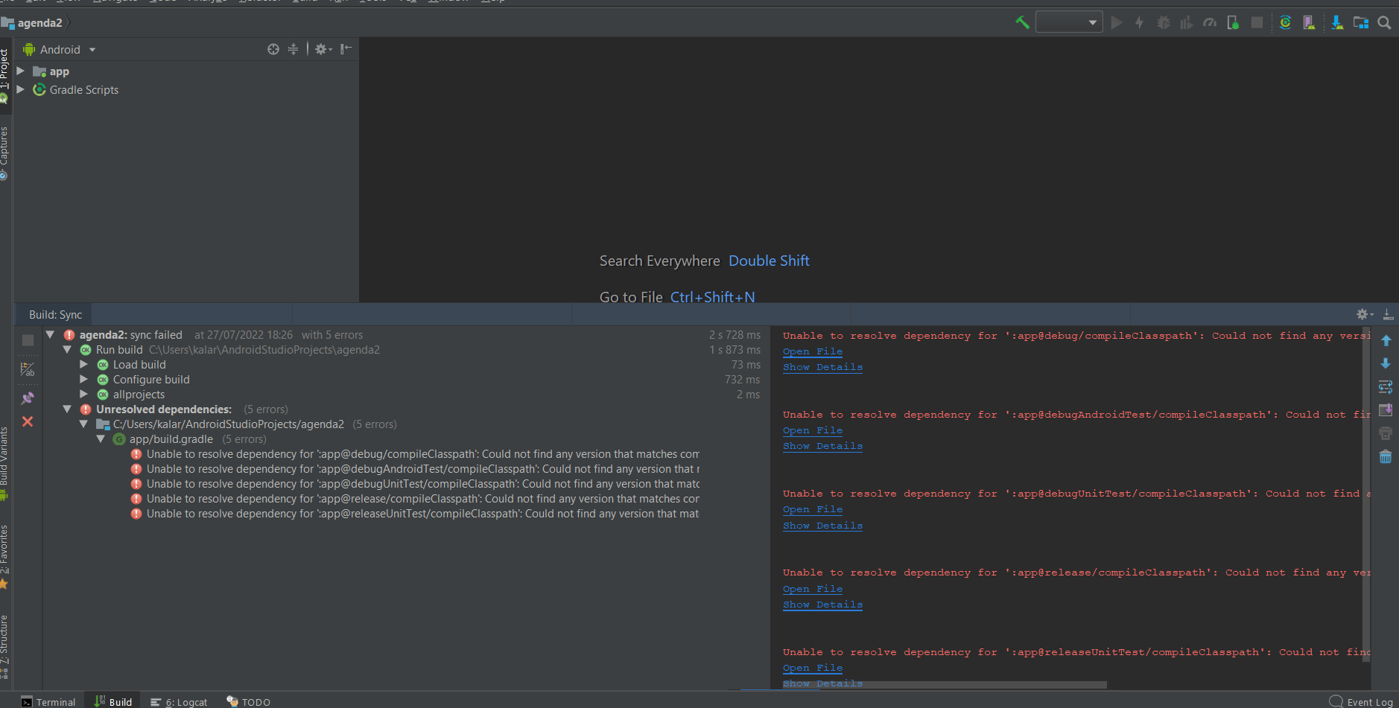Click the Apply Changes lightning icon

(x=1139, y=22)
